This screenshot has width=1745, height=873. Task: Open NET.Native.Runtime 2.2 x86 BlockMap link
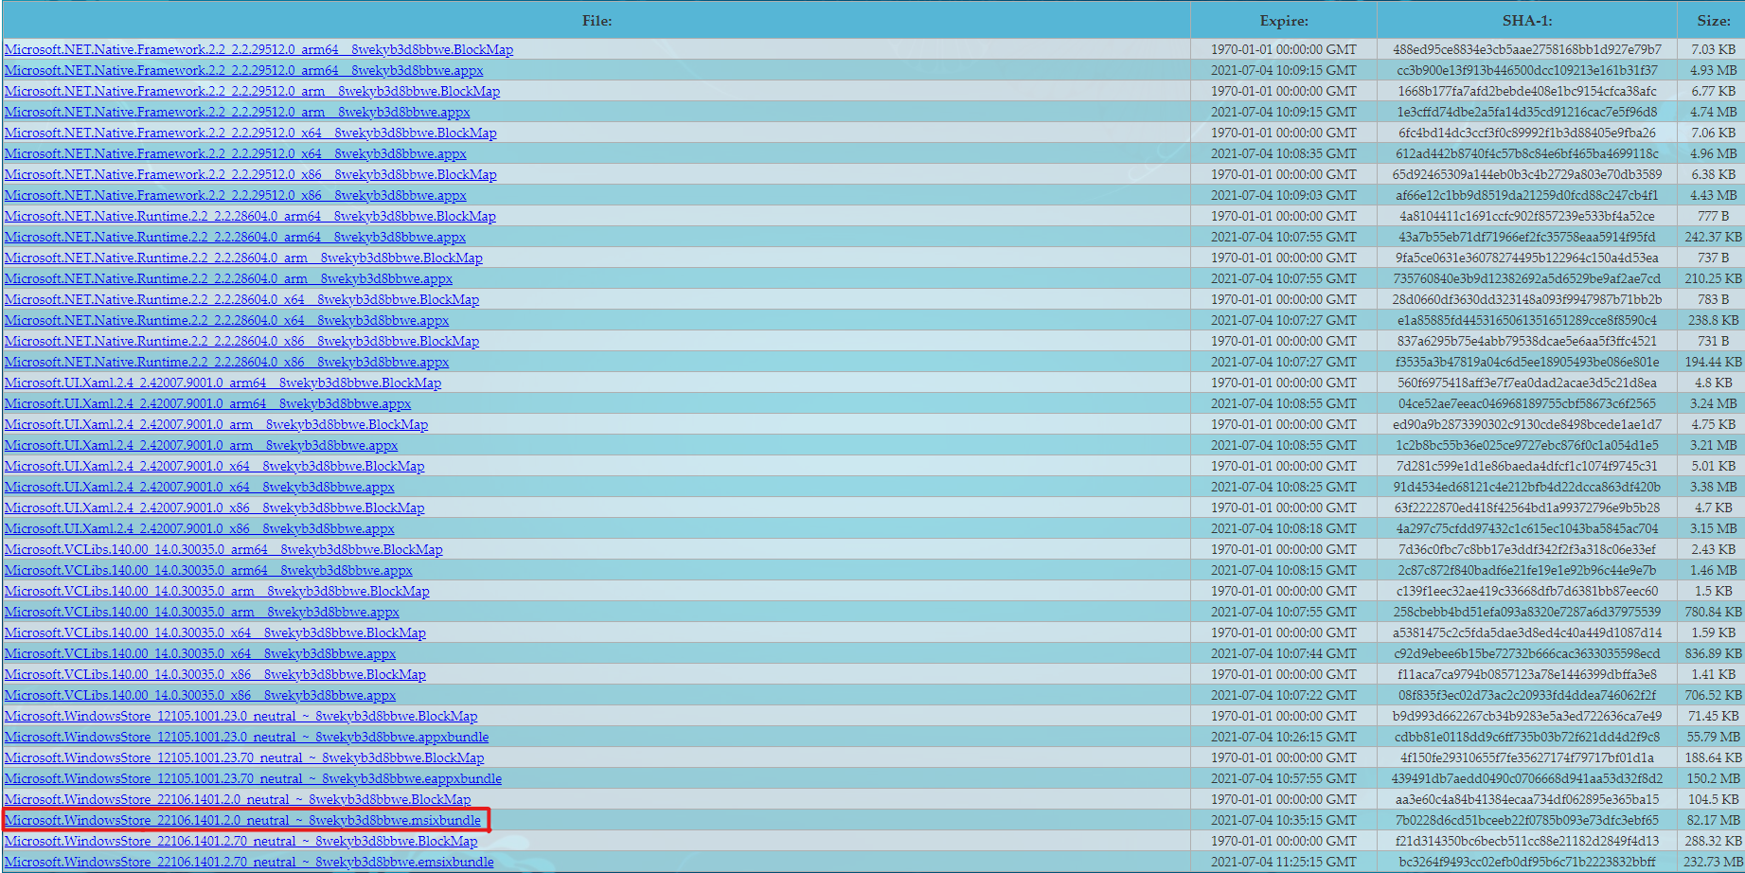tap(241, 341)
